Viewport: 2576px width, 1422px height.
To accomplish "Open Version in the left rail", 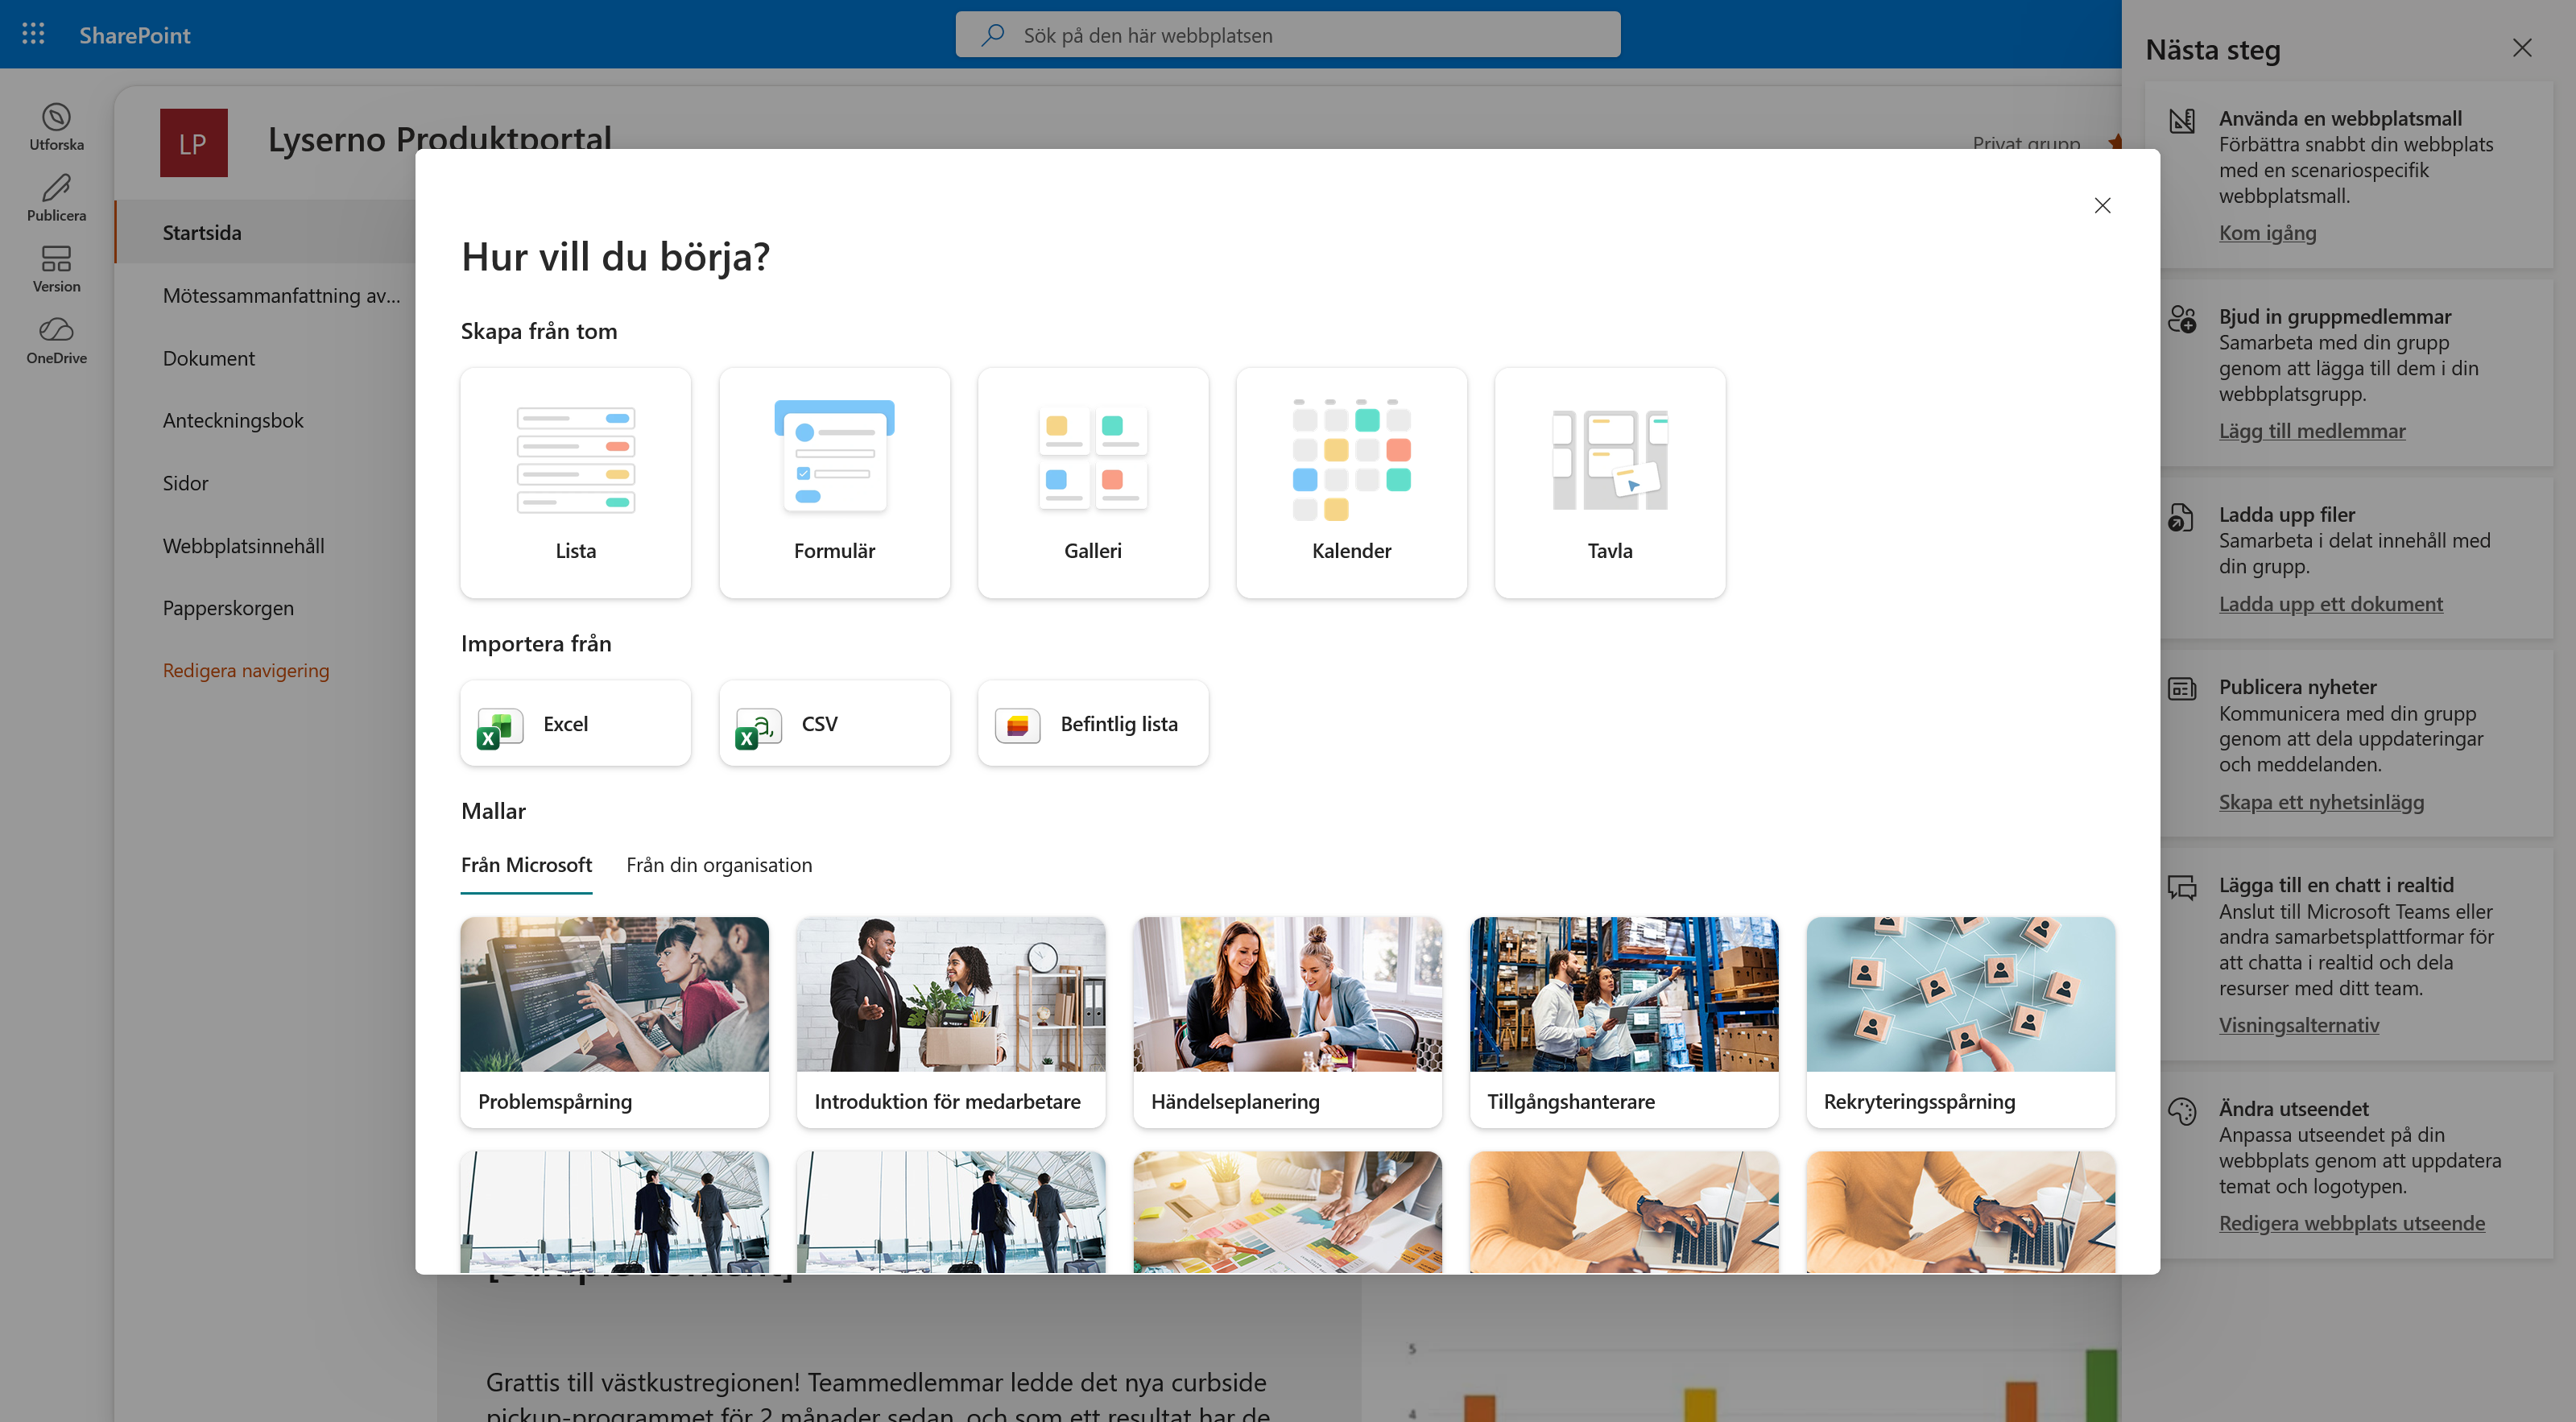I will pos(56,269).
